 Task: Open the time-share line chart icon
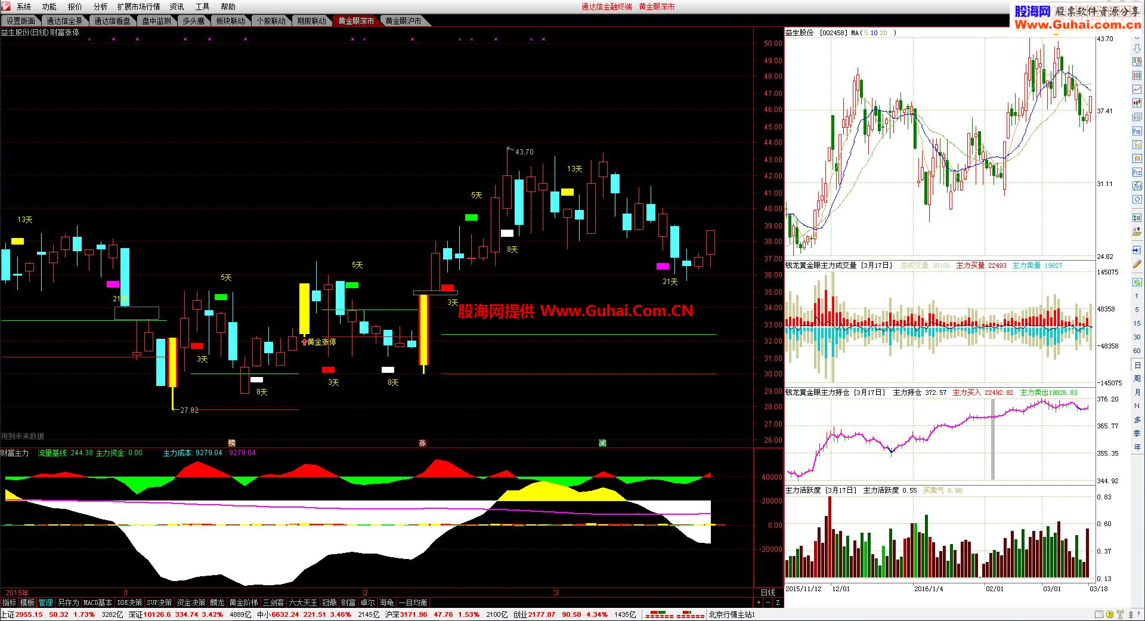click(x=1137, y=89)
